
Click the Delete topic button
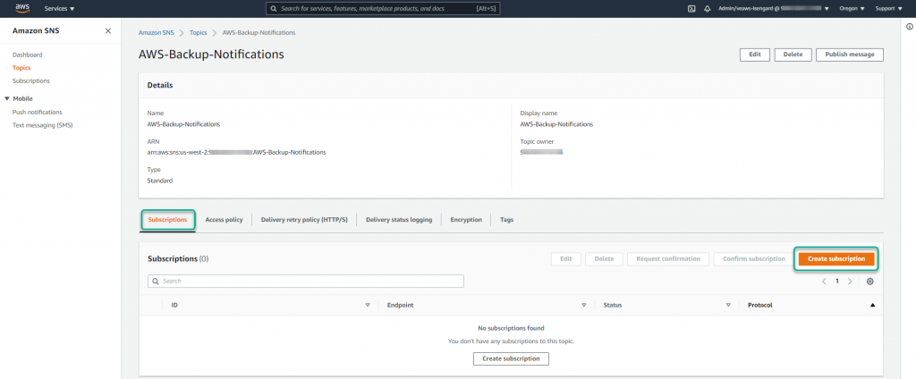tap(793, 55)
